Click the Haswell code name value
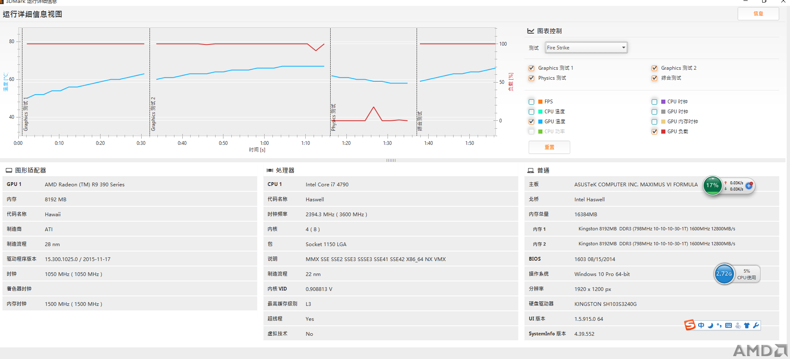 tap(315, 200)
